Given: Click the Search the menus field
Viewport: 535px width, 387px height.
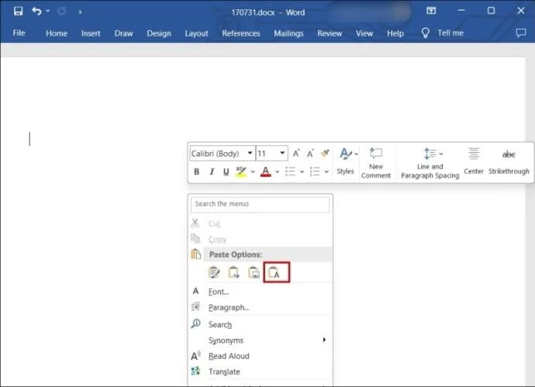Looking at the screenshot, I should click(260, 204).
